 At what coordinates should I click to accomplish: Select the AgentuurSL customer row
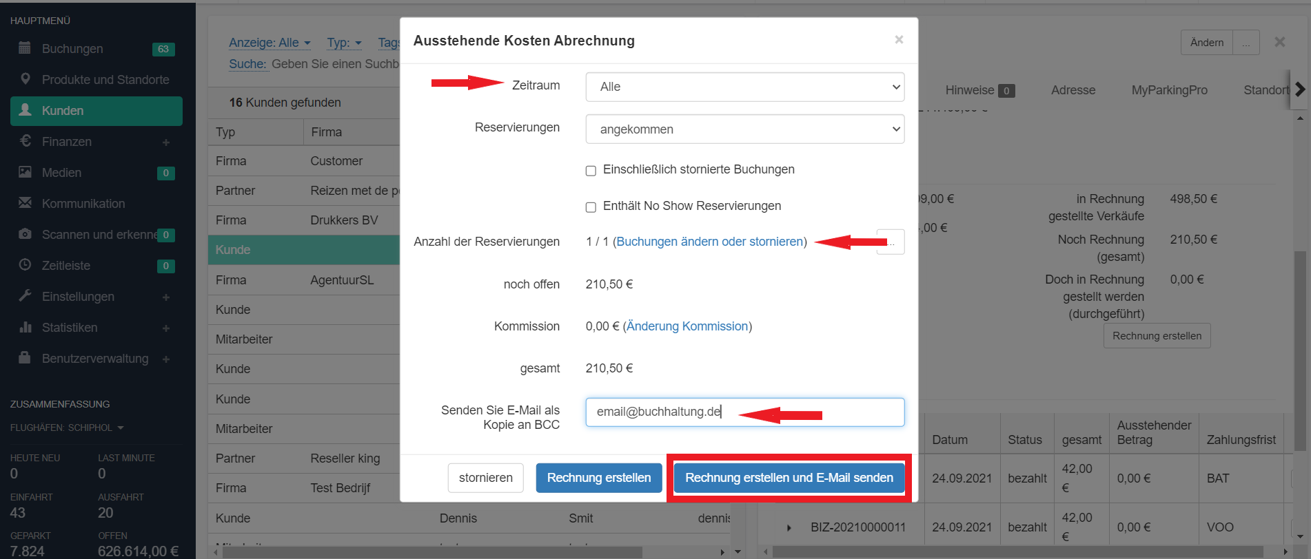tap(304, 280)
